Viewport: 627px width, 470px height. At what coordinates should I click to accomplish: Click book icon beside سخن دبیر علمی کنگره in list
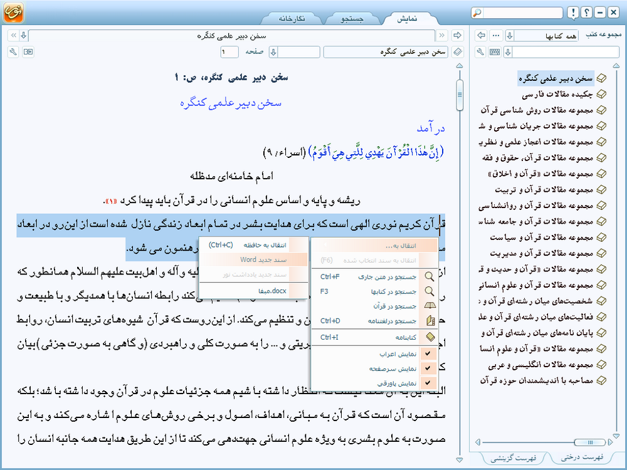point(601,78)
